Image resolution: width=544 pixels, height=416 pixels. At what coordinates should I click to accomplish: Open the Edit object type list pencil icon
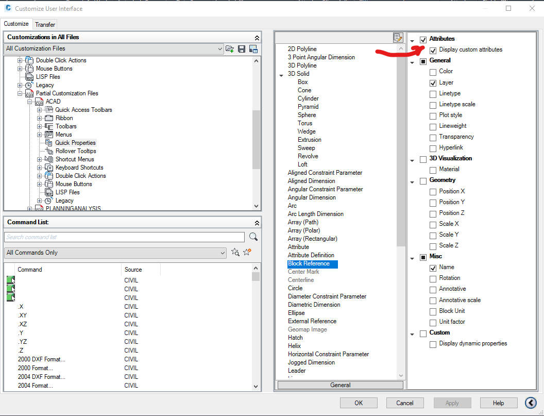[x=397, y=38]
